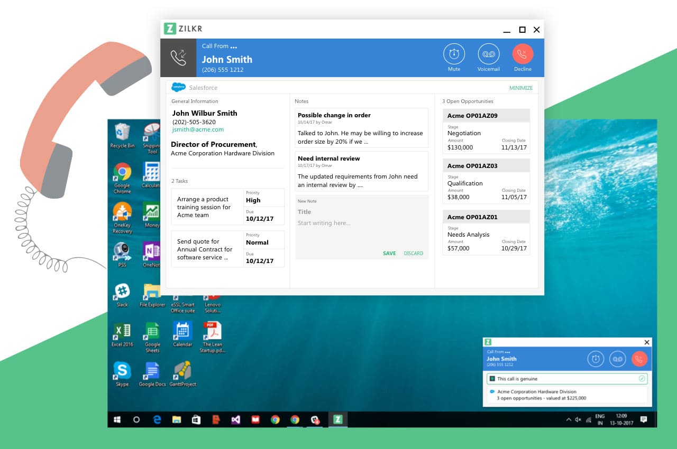Open the Acme OP01AZ09 opportunity card
Screen dimensions: 677x449
click(486, 130)
